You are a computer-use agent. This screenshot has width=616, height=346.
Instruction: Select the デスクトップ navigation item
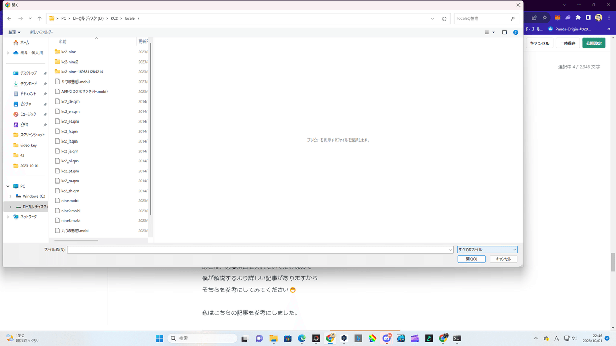click(25, 73)
